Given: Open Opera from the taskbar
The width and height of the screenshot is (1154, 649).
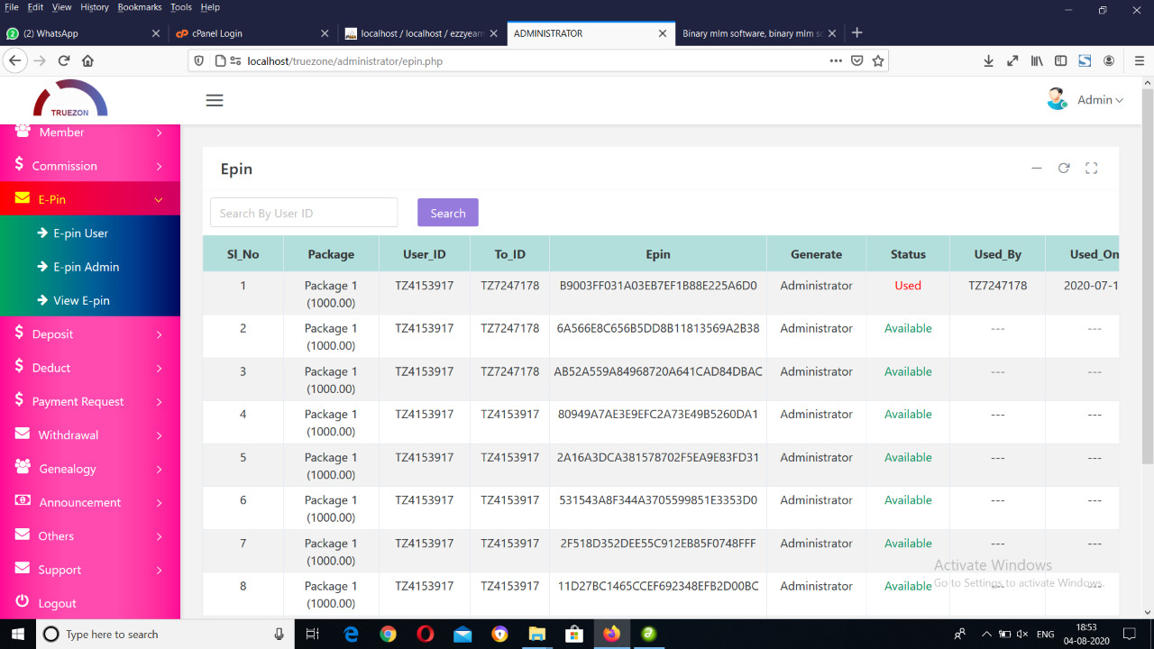Looking at the screenshot, I should (426, 634).
